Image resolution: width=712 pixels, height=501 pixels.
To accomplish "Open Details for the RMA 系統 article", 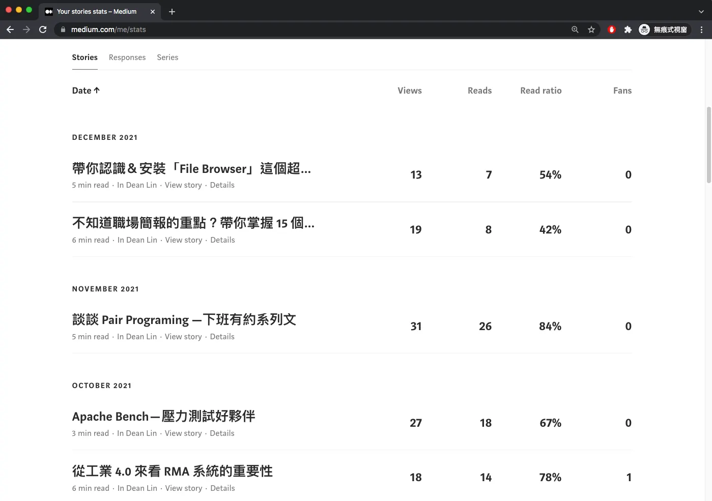I will click(x=223, y=488).
